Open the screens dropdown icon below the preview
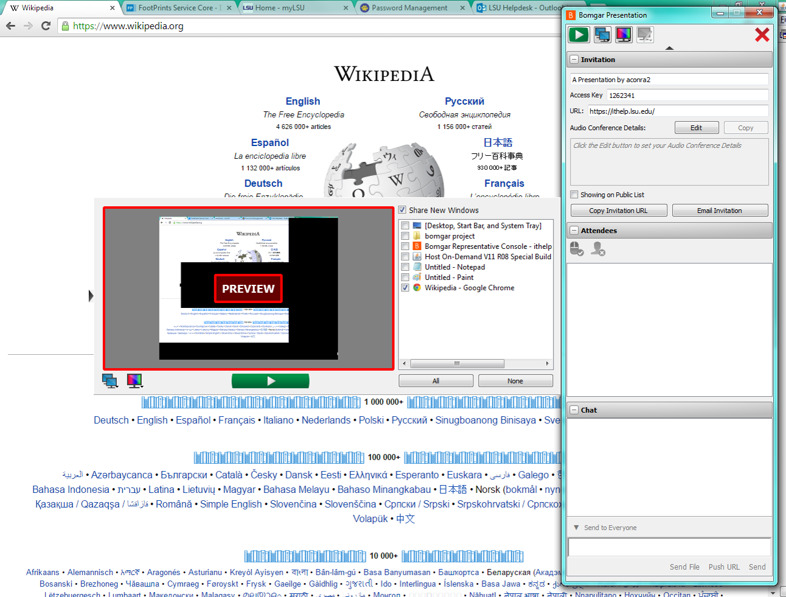 click(110, 381)
